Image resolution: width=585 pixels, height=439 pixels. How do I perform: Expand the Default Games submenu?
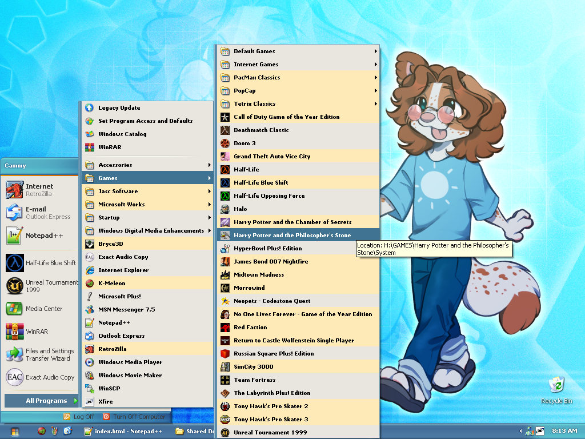click(x=254, y=51)
